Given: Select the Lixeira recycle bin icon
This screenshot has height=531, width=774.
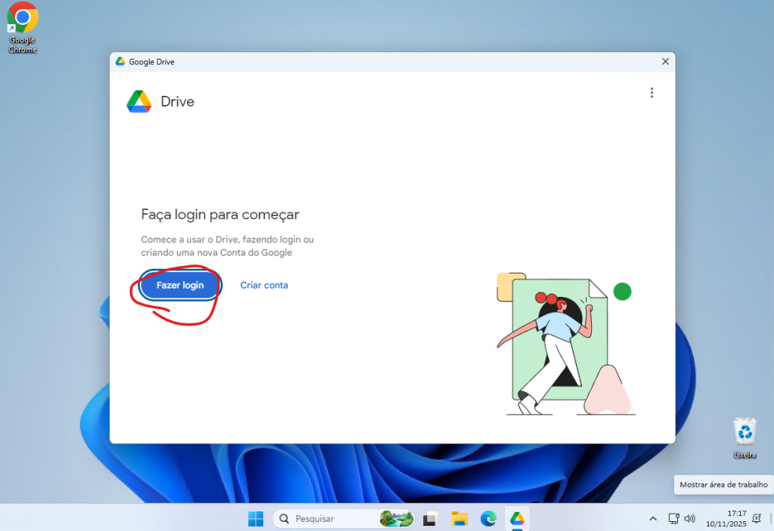Looking at the screenshot, I should point(745,437).
